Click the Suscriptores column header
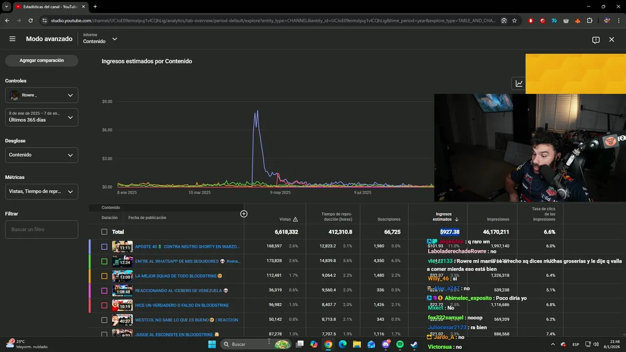626x352 pixels. click(389, 220)
